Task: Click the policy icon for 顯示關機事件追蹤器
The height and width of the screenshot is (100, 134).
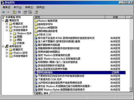Action: 36,45
